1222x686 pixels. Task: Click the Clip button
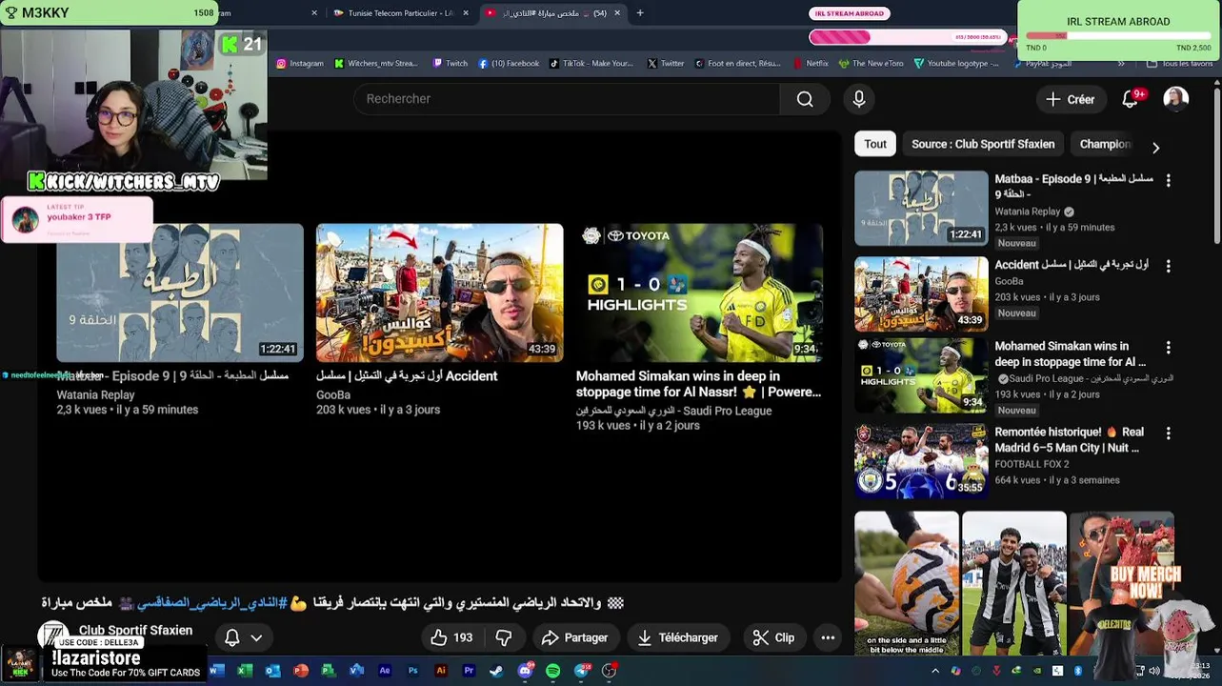coord(773,637)
